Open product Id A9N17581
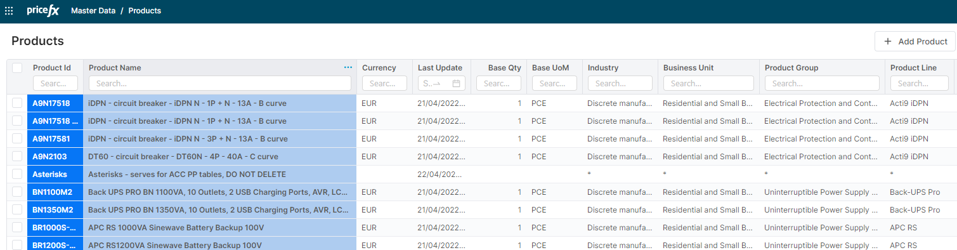The width and height of the screenshot is (957, 250). pyautogui.click(x=51, y=139)
